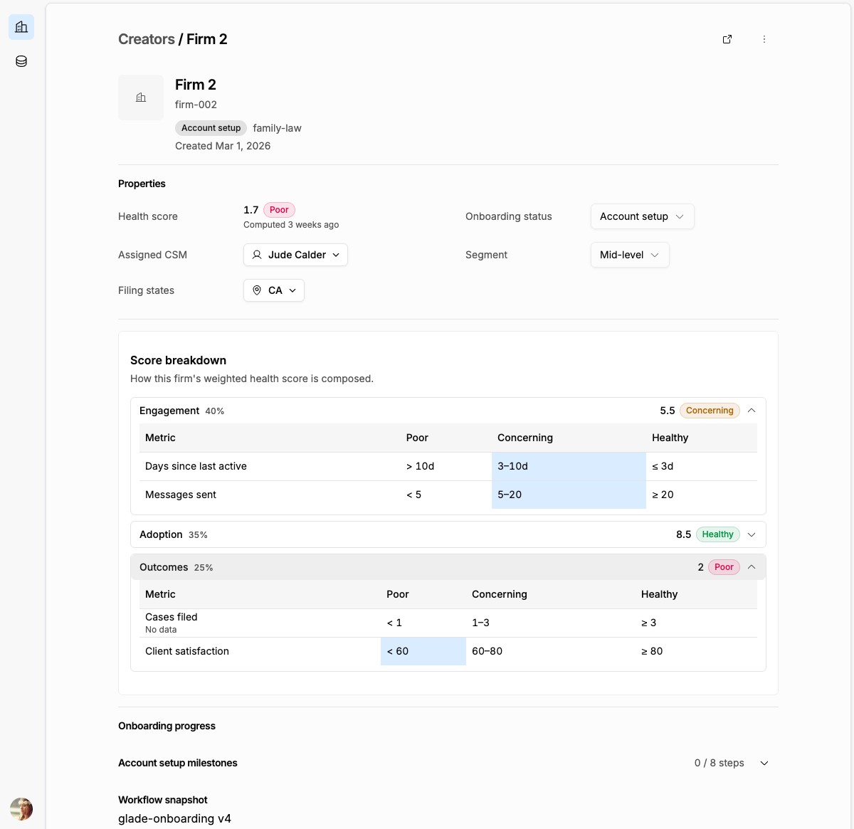The height and width of the screenshot is (829, 854).
Task: Click the highlighted 3–10d cell
Action: click(x=569, y=466)
